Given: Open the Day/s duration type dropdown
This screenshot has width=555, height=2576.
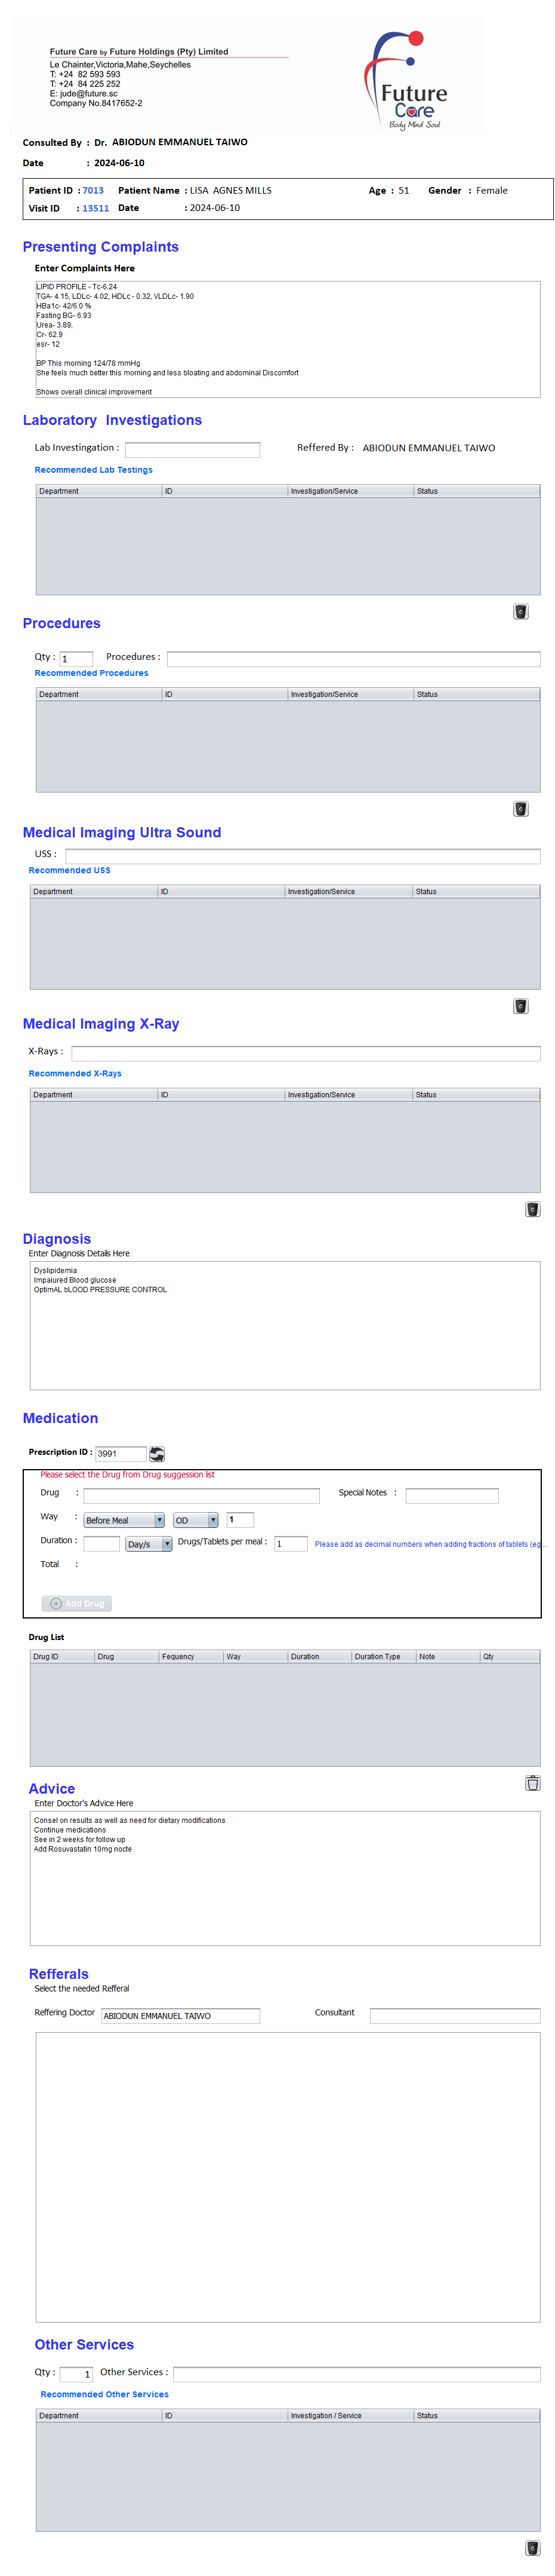Looking at the screenshot, I should 149,1543.
